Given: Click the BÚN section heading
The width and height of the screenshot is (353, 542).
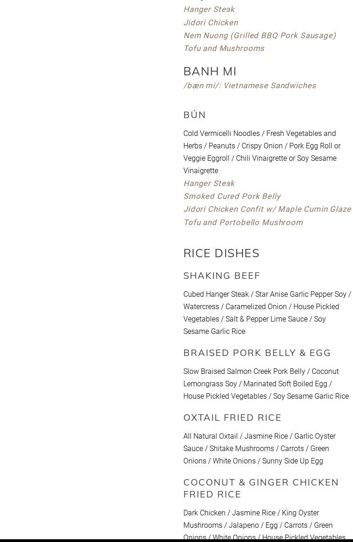Looking at the screenshot, I should click(195, 115).
